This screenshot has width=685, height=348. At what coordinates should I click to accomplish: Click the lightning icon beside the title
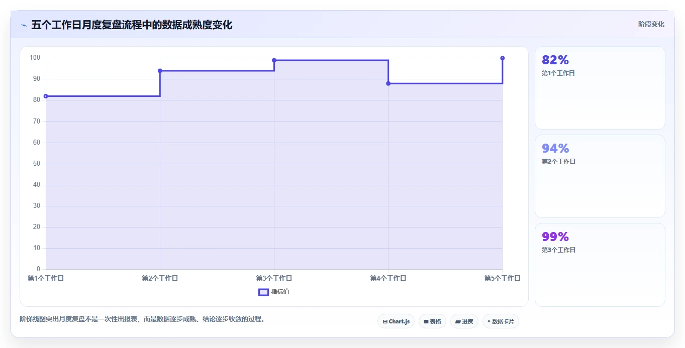(x=24, y=25)
